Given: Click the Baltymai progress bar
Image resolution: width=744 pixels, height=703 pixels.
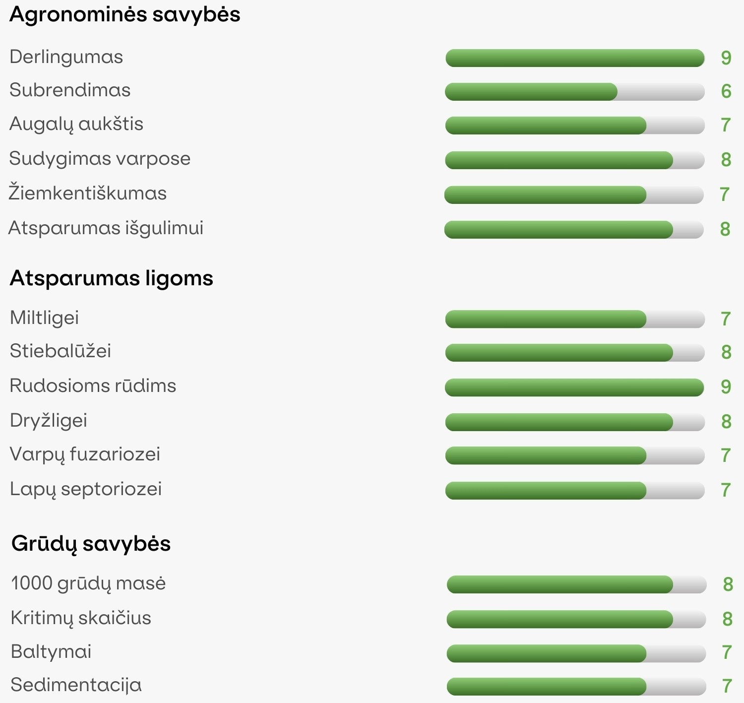Looking at the screenshot, I should tap(576, 653).
